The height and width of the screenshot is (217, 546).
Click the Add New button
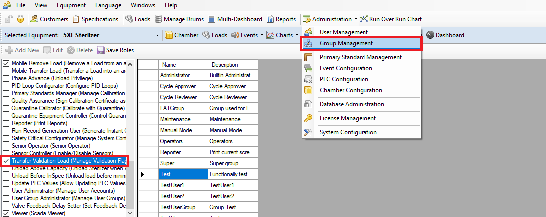tap(22, 50)
